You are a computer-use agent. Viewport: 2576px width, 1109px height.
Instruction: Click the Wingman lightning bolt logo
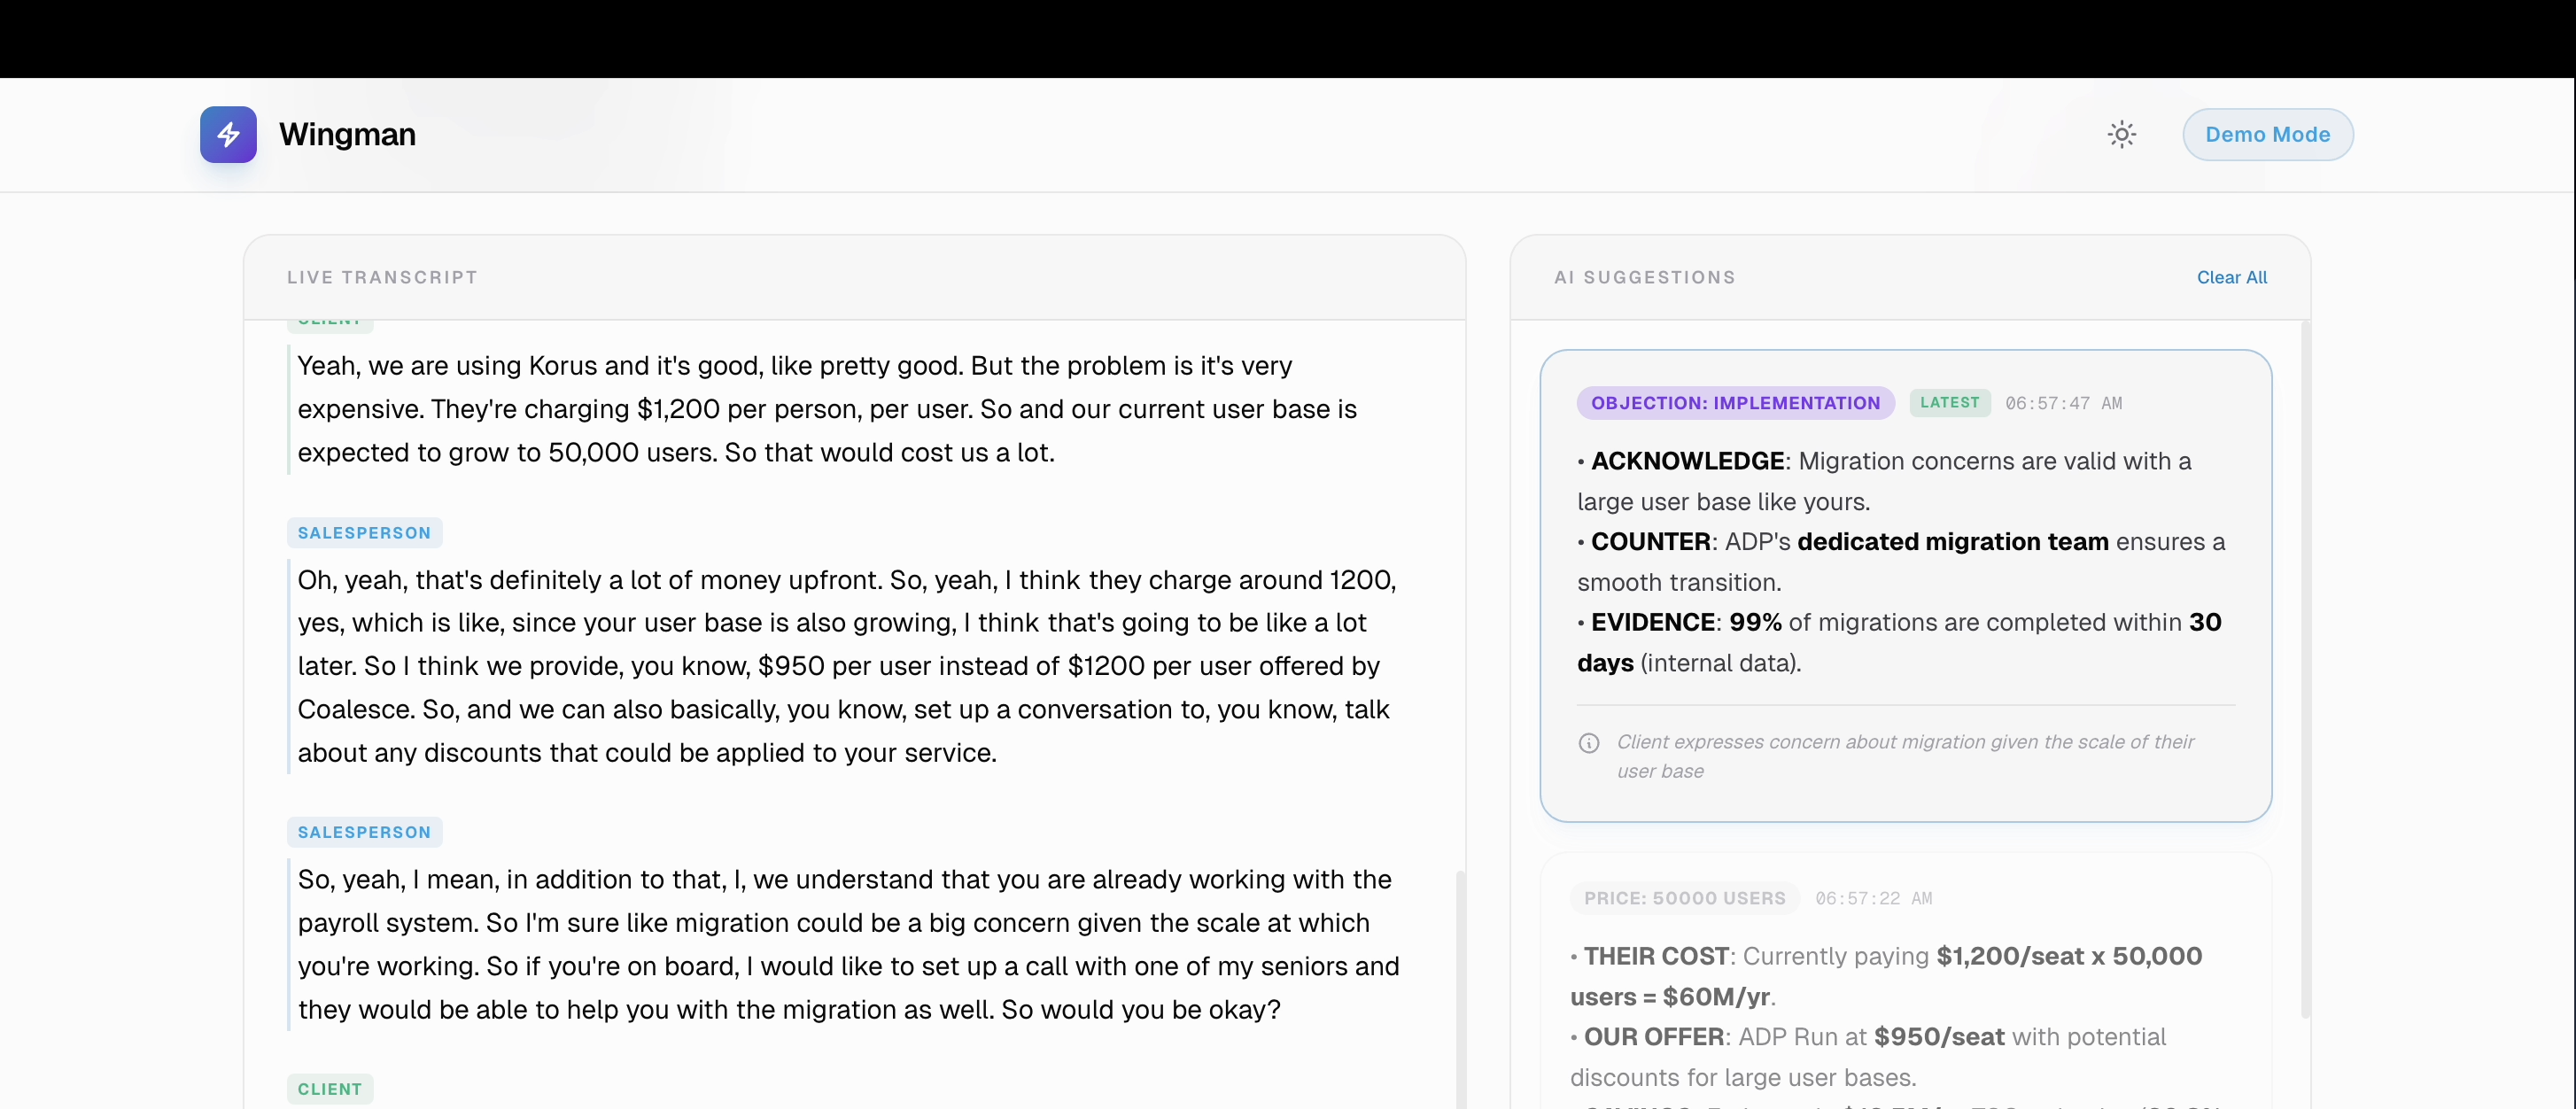point(228,134)
